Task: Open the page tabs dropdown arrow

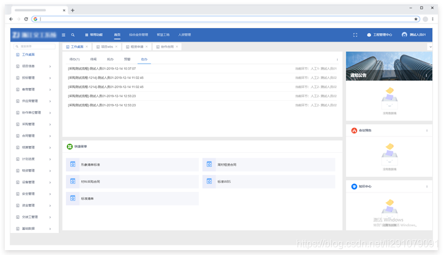Action: pos(431,47)
